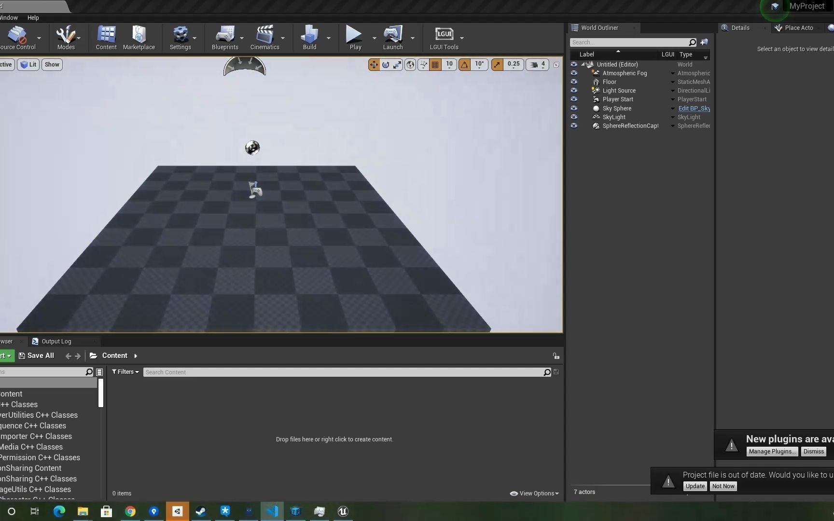Screen dimensions: 834x521
Task: Open Steam from the taskbar
Action: coord(201,511)
